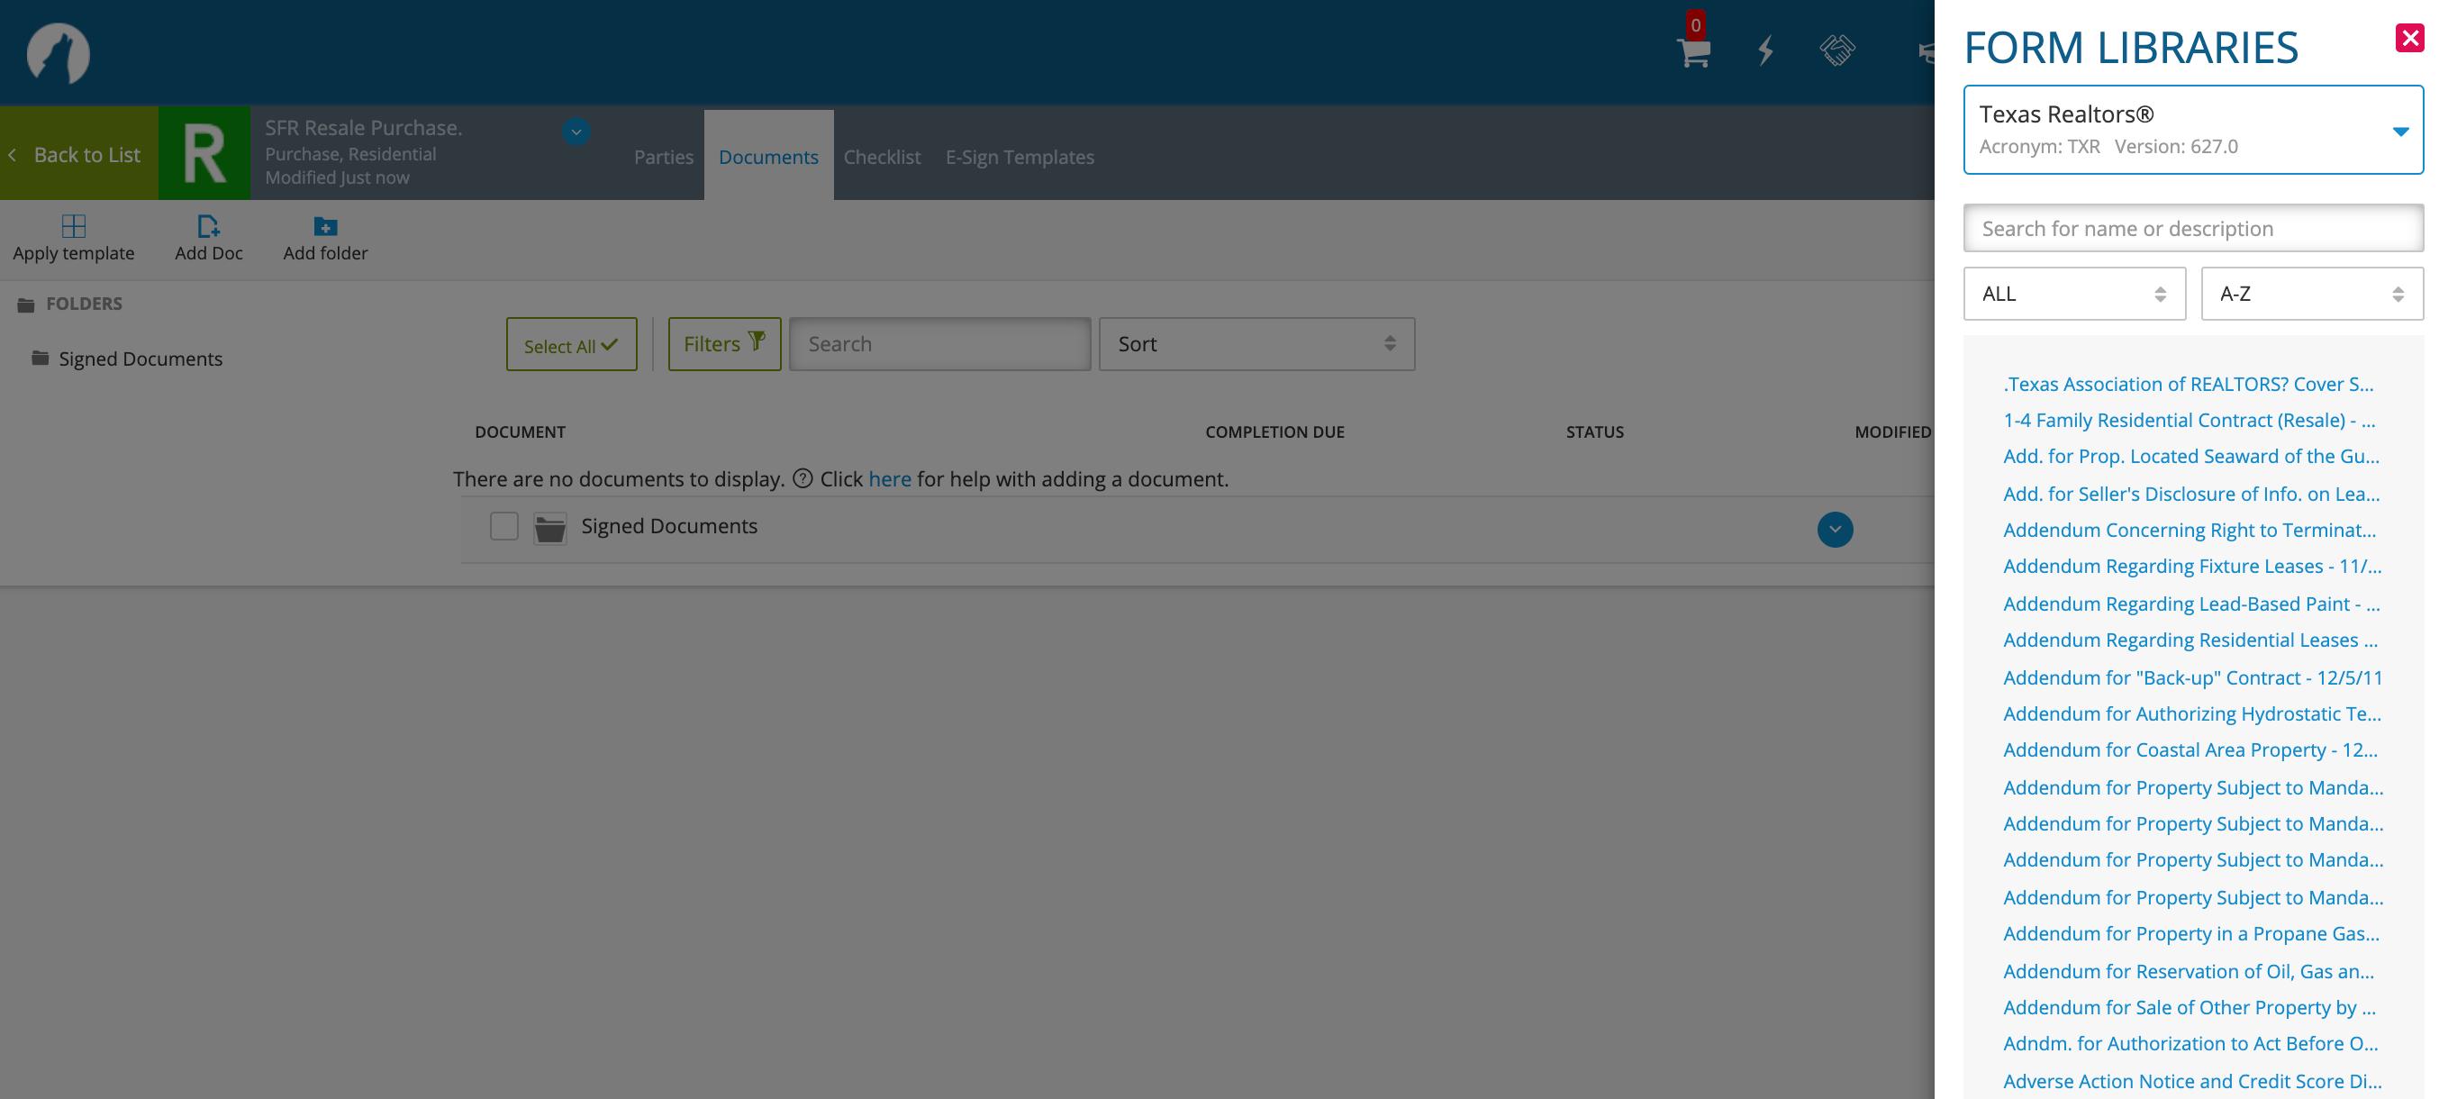Click the lightning bolt icon
2439x1099 pixels.
(x=1765, y=50)
